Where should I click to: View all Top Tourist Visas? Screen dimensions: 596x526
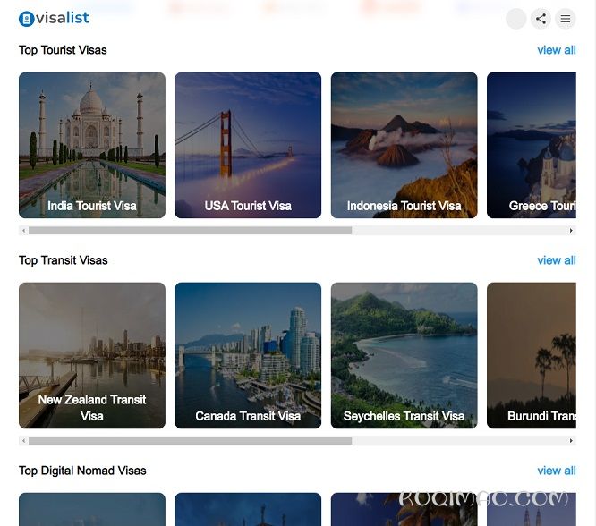click(556, 50)
